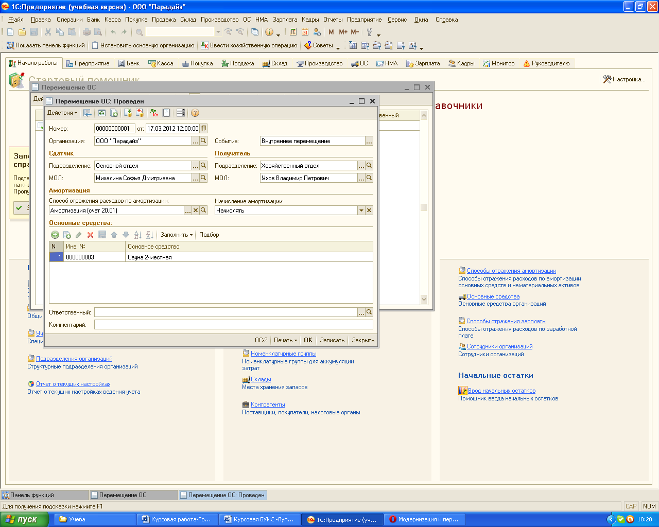Viewport: 659px width, 527px height.
Task: Click select button for Событие field
Action: click(x=369, y=141)
